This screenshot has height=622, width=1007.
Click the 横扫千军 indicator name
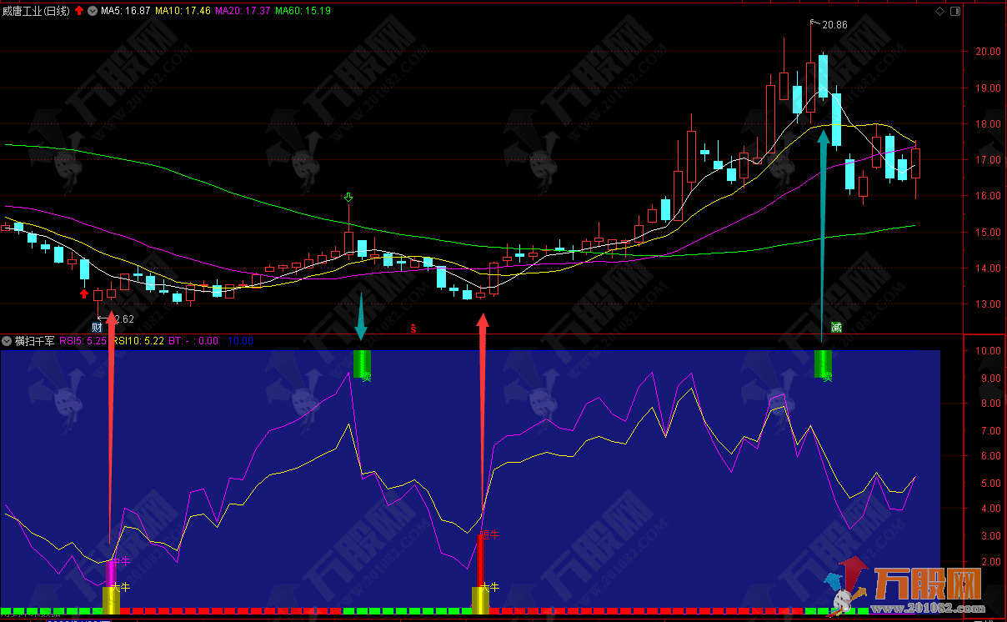(x=35, y=340)
